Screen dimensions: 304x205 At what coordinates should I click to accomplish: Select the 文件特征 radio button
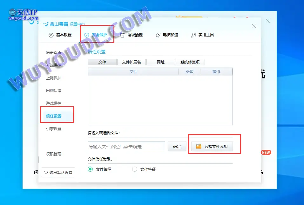click(135, 169)
